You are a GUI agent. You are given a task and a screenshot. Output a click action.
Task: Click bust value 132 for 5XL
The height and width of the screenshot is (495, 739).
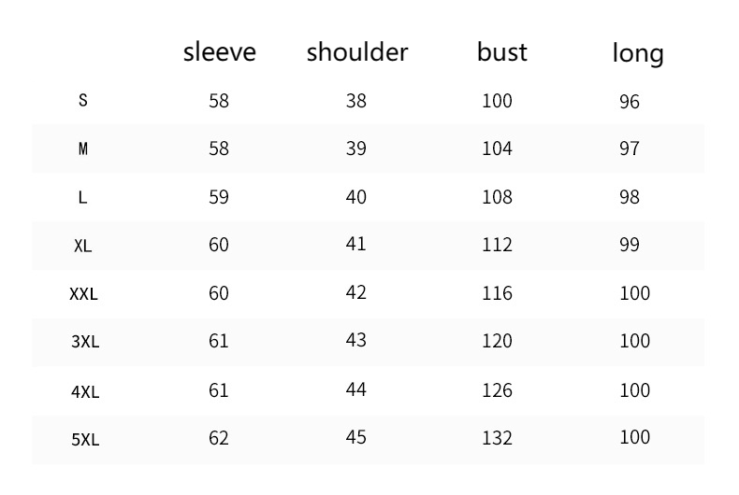point(497,437)
